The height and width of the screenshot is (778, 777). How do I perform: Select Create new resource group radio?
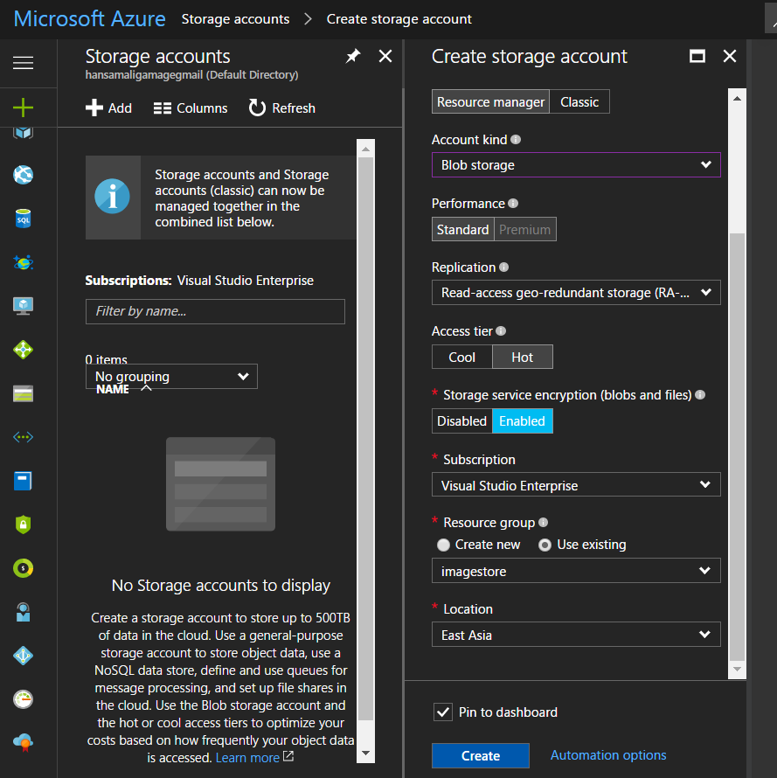pyautogui.click(x=444, y=545)
